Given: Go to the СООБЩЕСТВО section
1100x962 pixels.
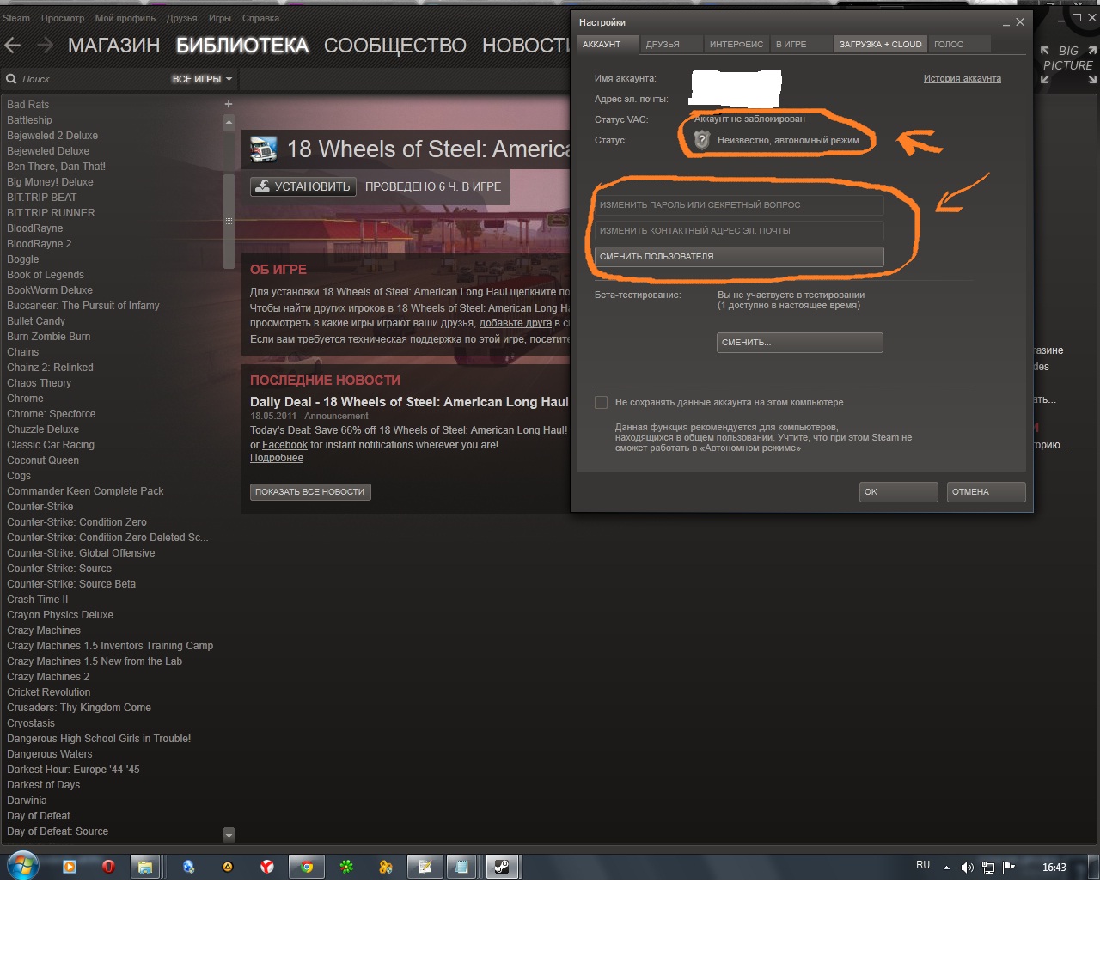Looking at the screenshot, I should coord(394,46).
